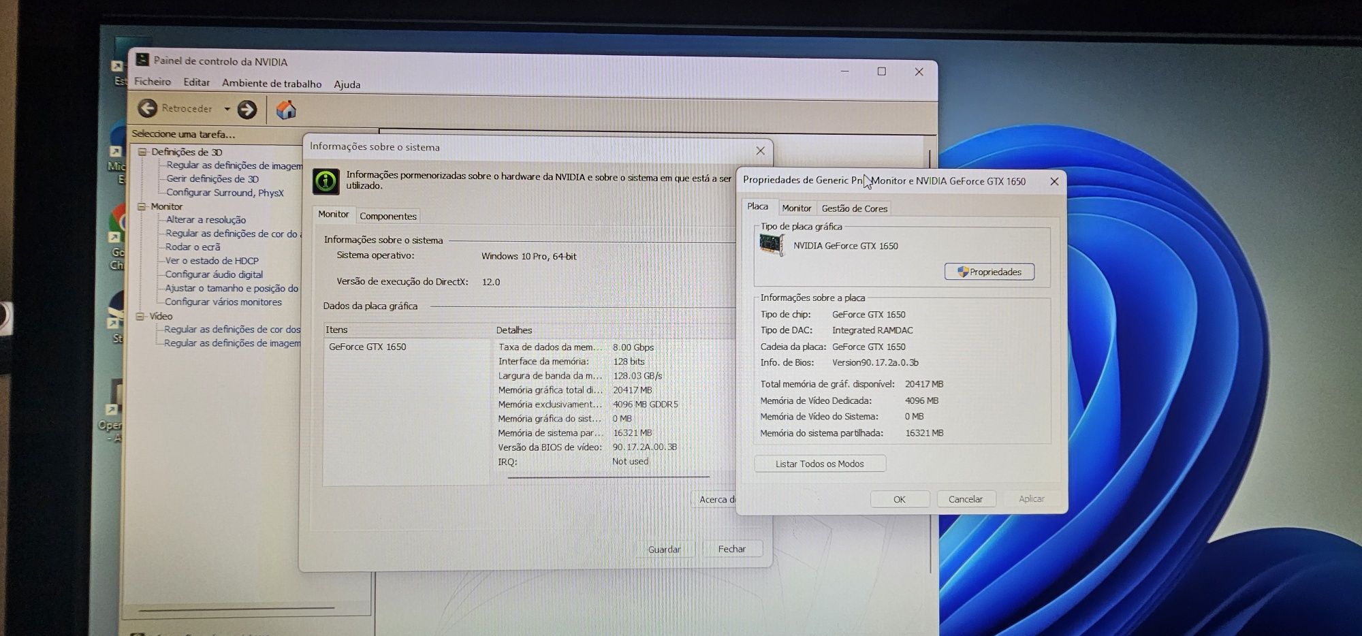Click the Windows 10 Pro, 64-bit text
This screenshot has width=1362, height=636.
coord(528,256)
